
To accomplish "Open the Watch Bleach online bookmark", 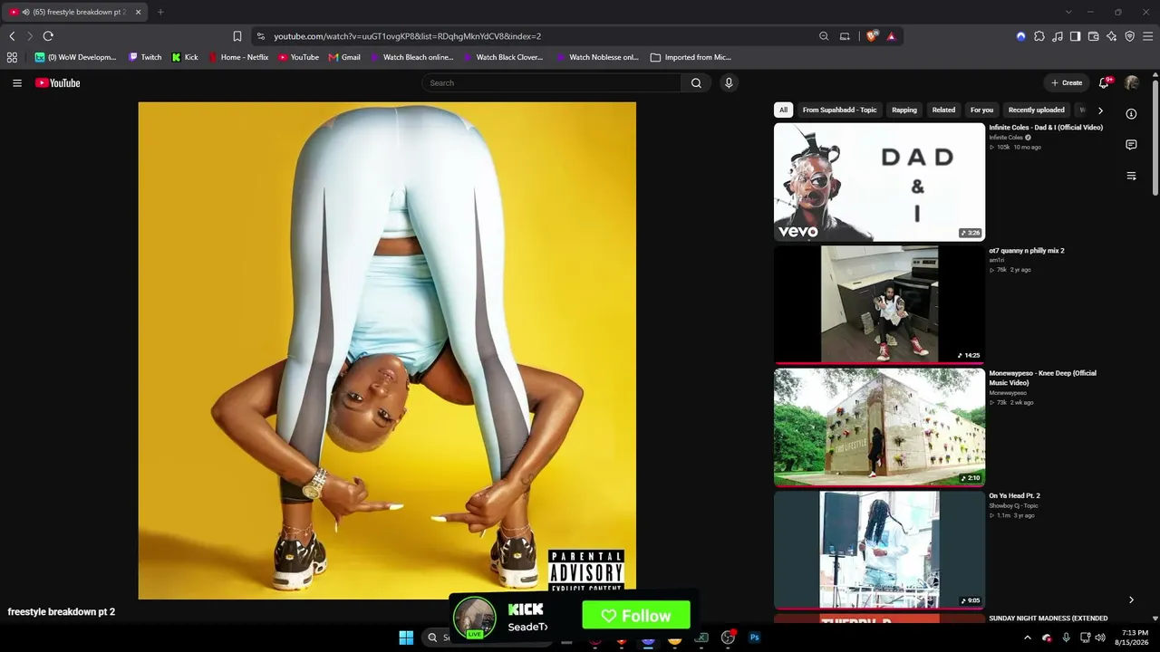I will coord(411,57).
